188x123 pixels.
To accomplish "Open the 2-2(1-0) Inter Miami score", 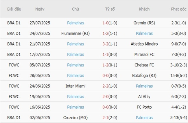I will [x=110, y=86].
